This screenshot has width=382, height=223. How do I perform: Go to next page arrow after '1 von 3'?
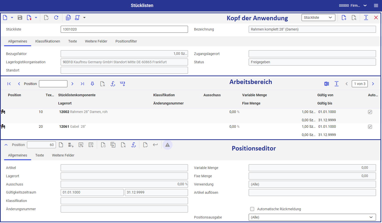pos(373,84)
